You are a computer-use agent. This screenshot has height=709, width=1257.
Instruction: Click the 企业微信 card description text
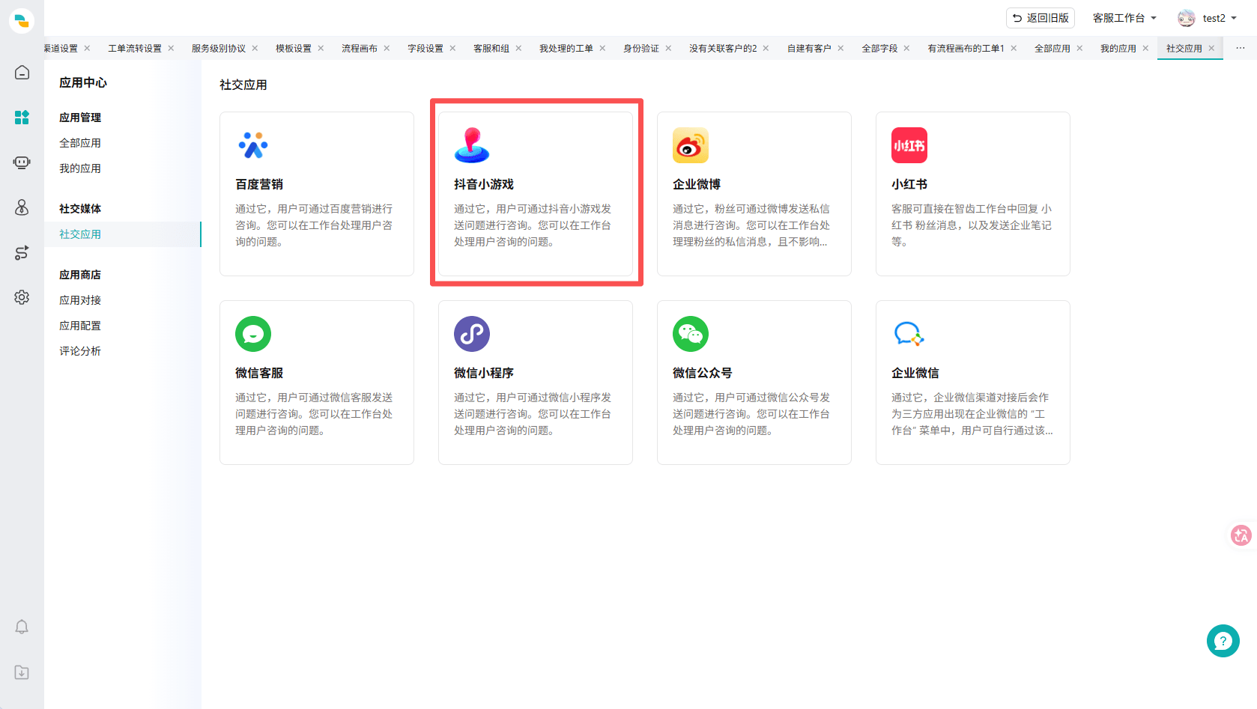[x=972, y=414]
